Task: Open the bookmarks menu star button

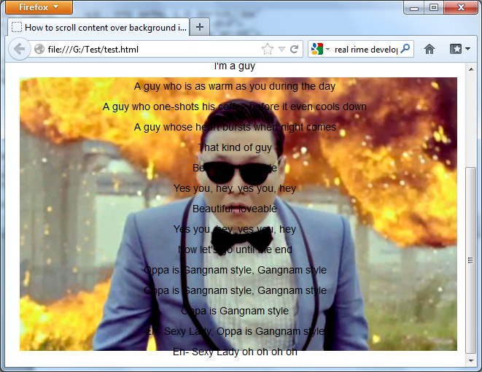Action: (456, 49)
